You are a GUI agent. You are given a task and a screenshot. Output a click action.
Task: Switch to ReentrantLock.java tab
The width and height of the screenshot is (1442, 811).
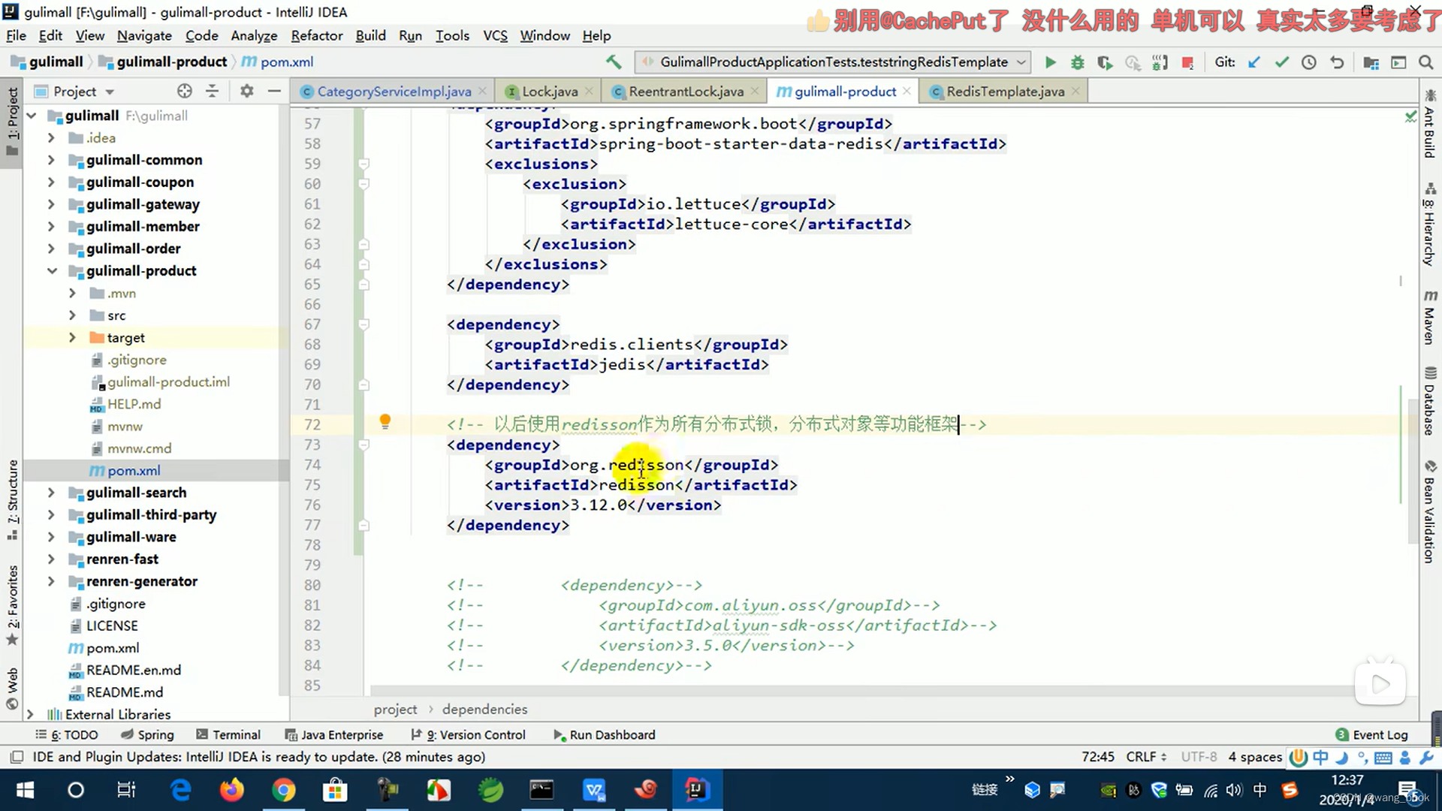[x=686, y=91]
